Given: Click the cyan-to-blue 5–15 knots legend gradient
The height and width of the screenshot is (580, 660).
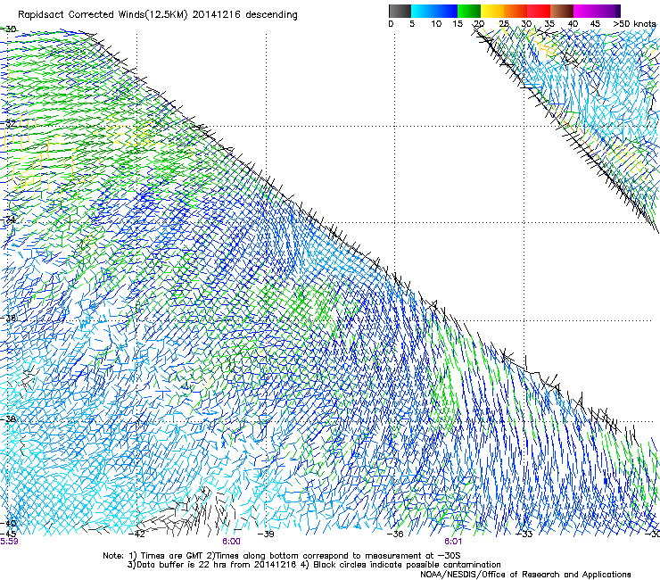Looking at the screenshot, I should 434,11.
